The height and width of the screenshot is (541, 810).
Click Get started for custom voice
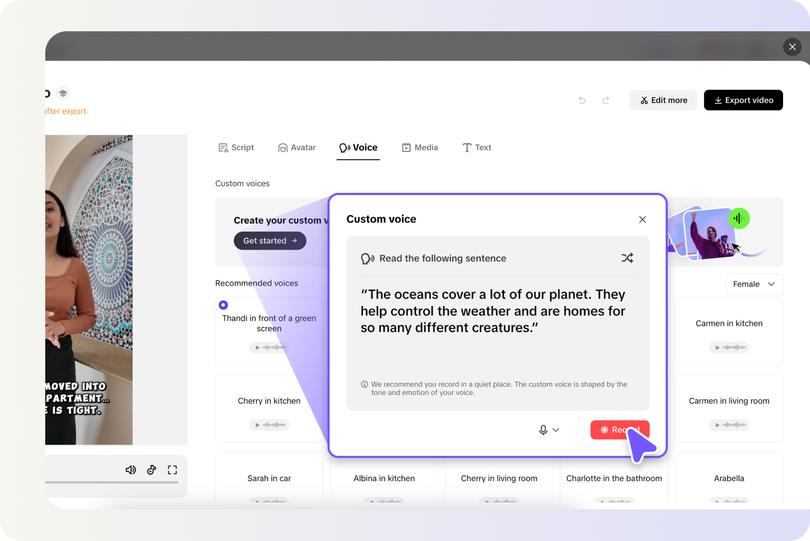[269, 240]
